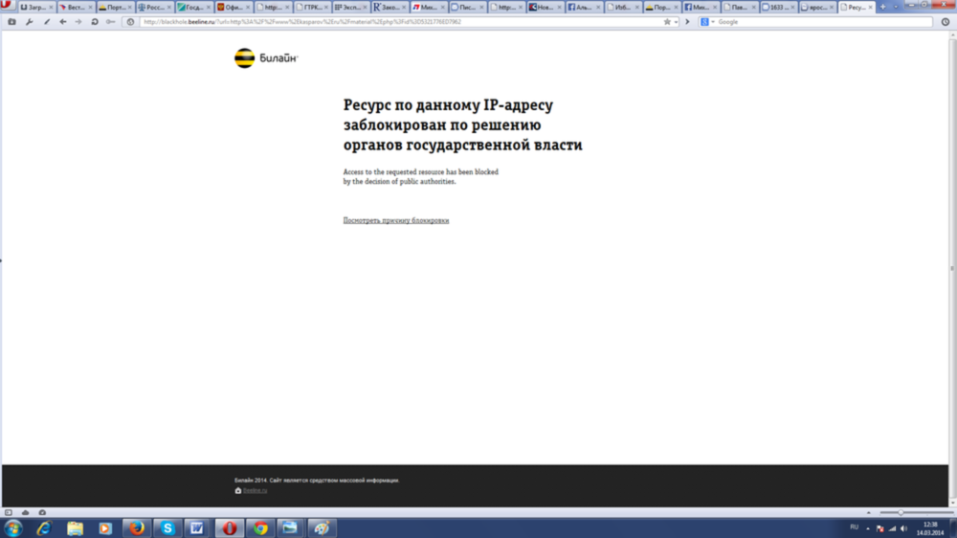Click the address bar URL field

point(402,22)
